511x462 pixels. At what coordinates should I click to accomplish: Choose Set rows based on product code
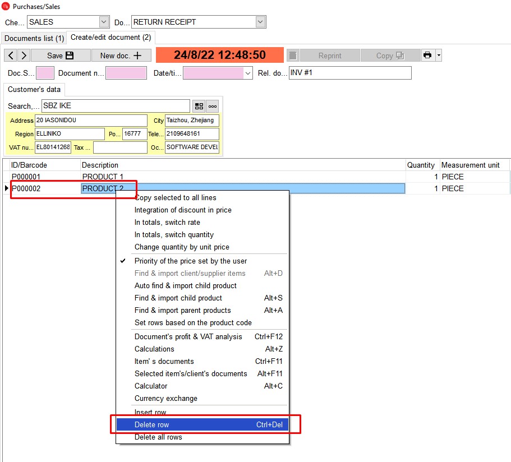(x=202, y=323)
